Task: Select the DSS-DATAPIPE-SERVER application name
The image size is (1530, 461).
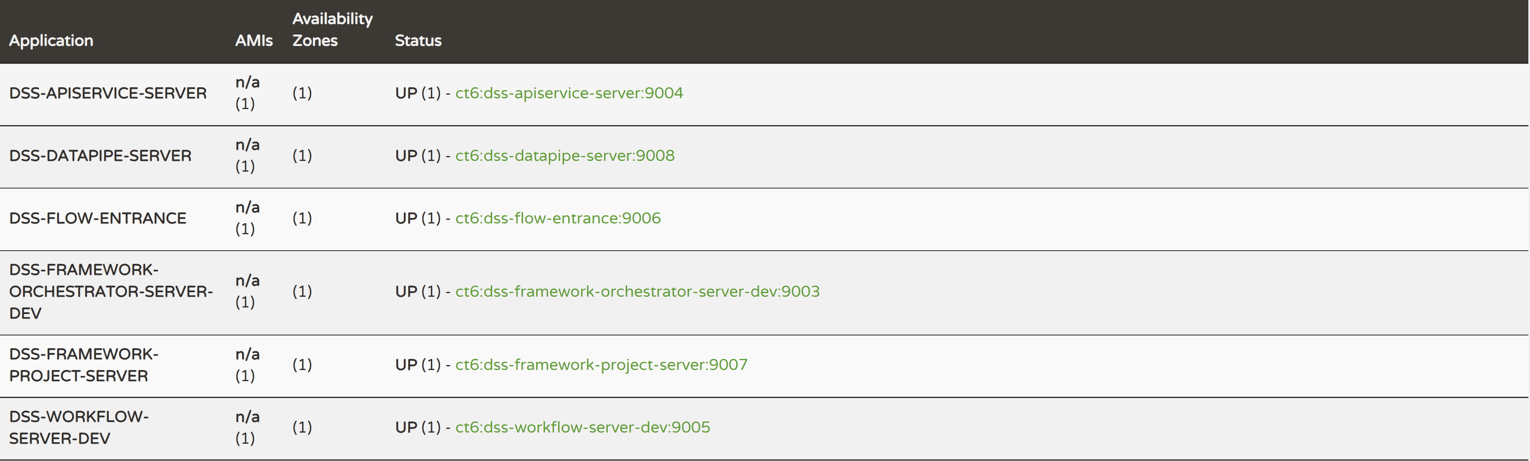Action: pos(101,156)
